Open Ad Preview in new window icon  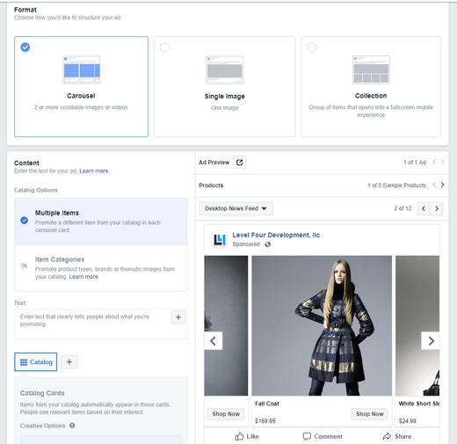[x=239, y=163]
